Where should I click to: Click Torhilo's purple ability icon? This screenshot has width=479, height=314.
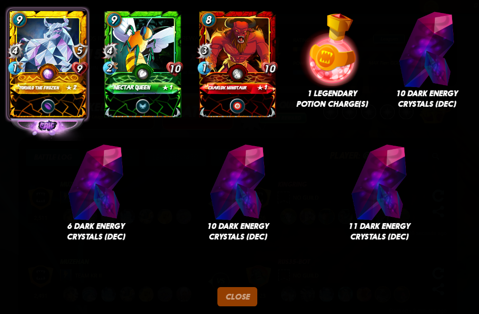tap(48, 106)
